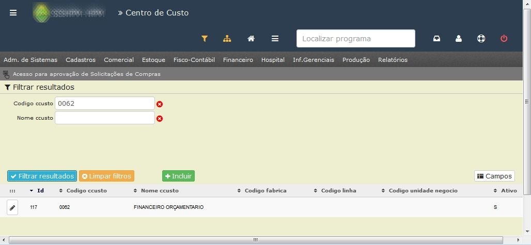Click the green Incluir button
Image resolution: width=531 pixels, height=245 pixels.
click(179, 176)
